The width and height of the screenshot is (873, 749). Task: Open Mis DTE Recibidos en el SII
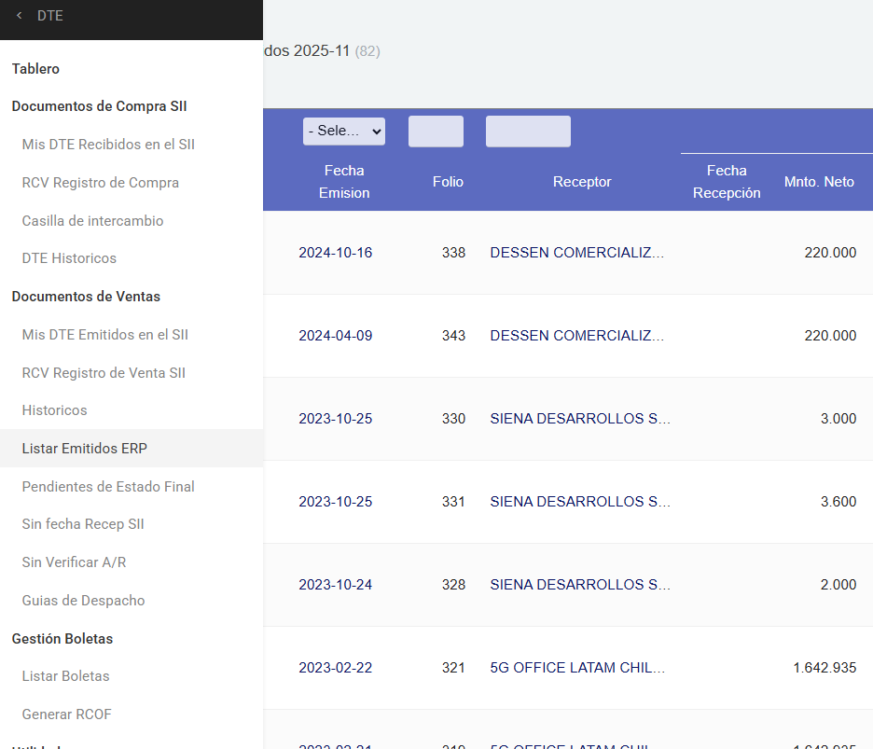click(x=104, y=145)
